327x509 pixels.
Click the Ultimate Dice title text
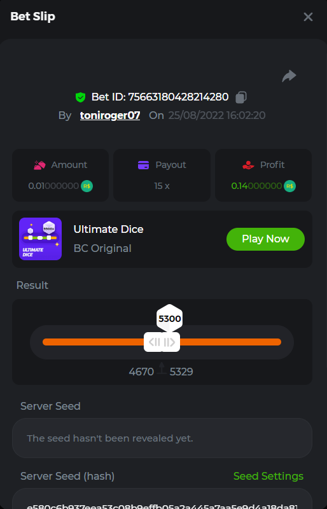(x=108, y=230)
